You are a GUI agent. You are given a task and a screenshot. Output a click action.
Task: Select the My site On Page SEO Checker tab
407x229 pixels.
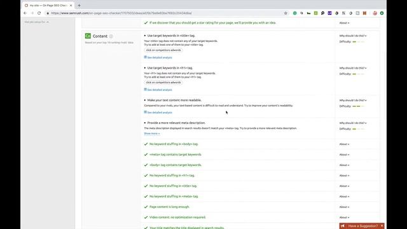click(x=48, y=5)
